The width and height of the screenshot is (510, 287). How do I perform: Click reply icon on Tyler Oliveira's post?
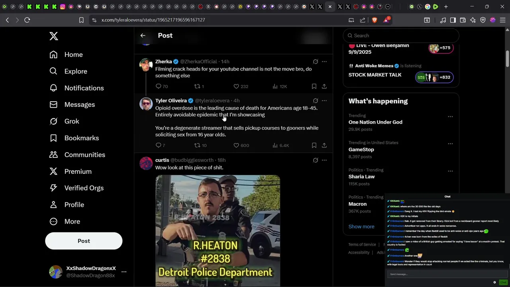click(158, 145)
